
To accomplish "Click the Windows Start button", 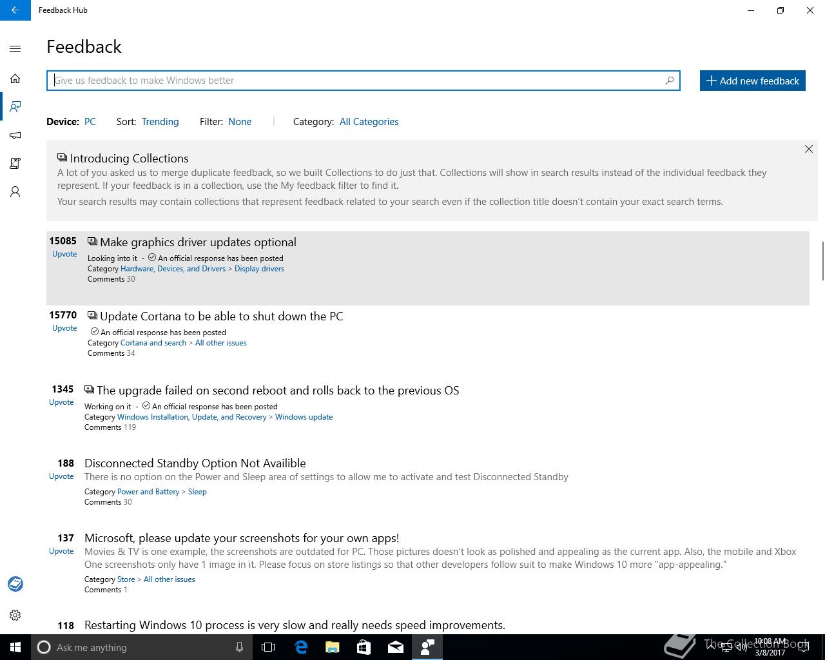I will click(15, 647).
